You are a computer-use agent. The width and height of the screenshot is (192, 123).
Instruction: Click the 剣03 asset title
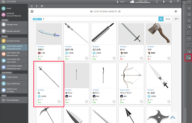click(x=122, y=50)
